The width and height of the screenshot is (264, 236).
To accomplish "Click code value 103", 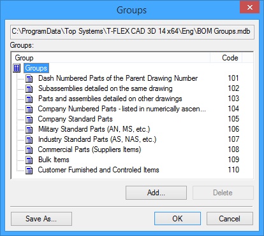I will click(x=233, y=99).
